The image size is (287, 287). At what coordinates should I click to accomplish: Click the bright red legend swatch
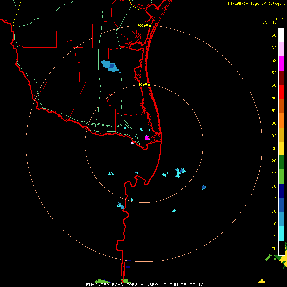click(x=282, y=92)
